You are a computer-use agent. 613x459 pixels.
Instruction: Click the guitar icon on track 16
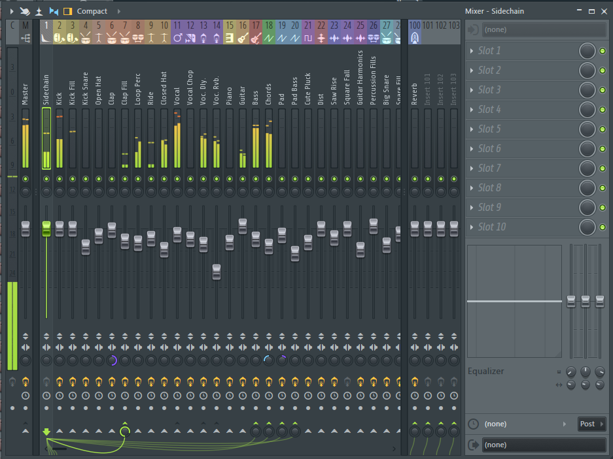tap(243, 38)
